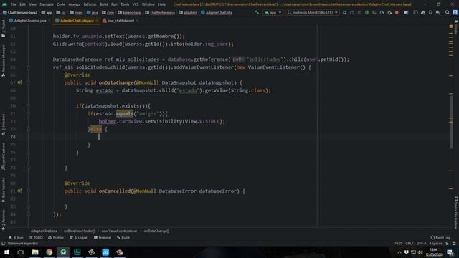Open the Navigate menu
This screenshot has height=258, width=459.
click(47, 4)
